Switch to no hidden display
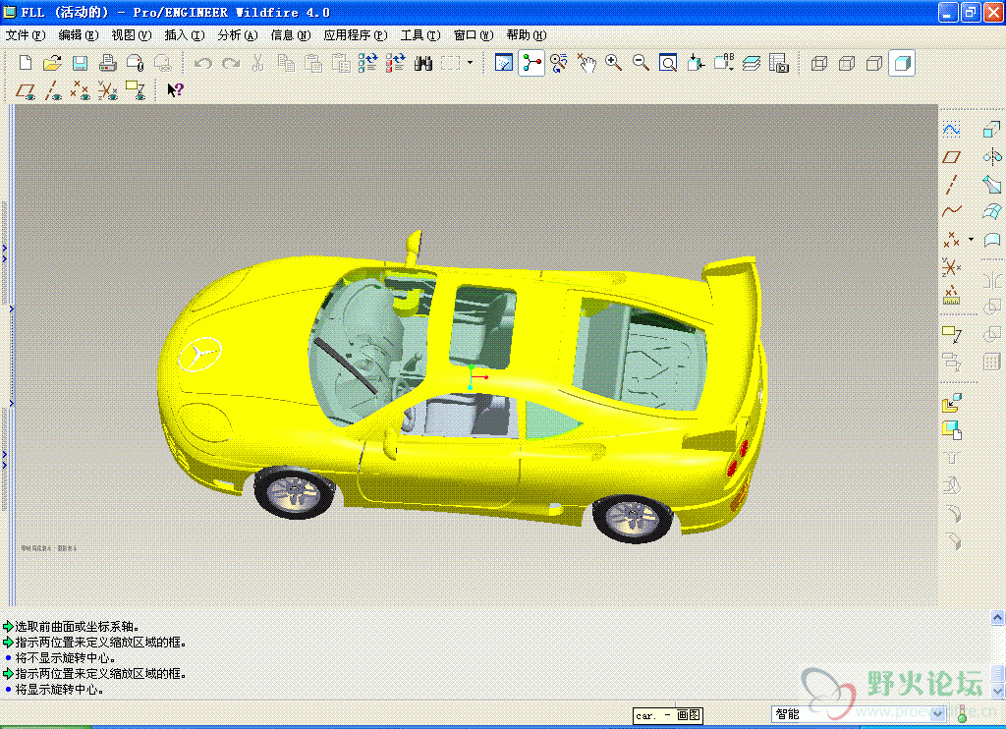The width and height of the screenshot is (1006, 729). pos(874,63)
